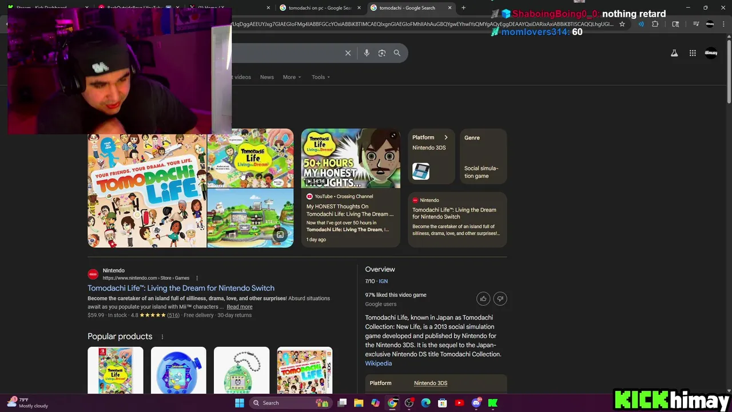
Task: Click the Nintendo 3DS console icon
Action: pos(421,171)
